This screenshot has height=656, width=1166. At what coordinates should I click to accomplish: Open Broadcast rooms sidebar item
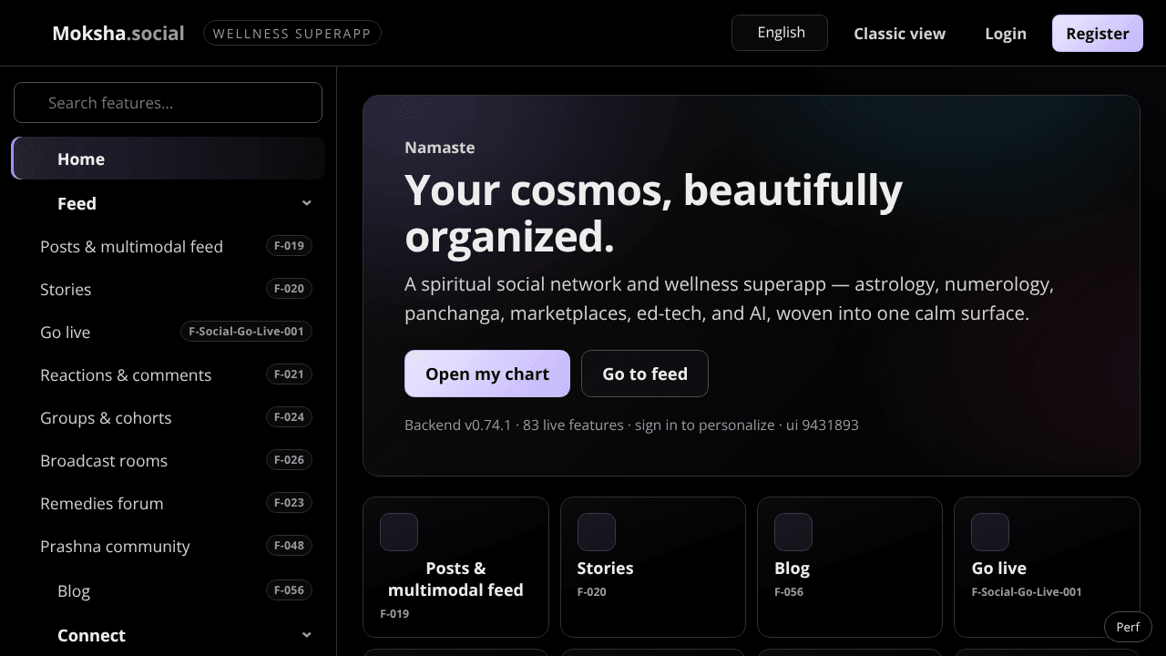169,460
